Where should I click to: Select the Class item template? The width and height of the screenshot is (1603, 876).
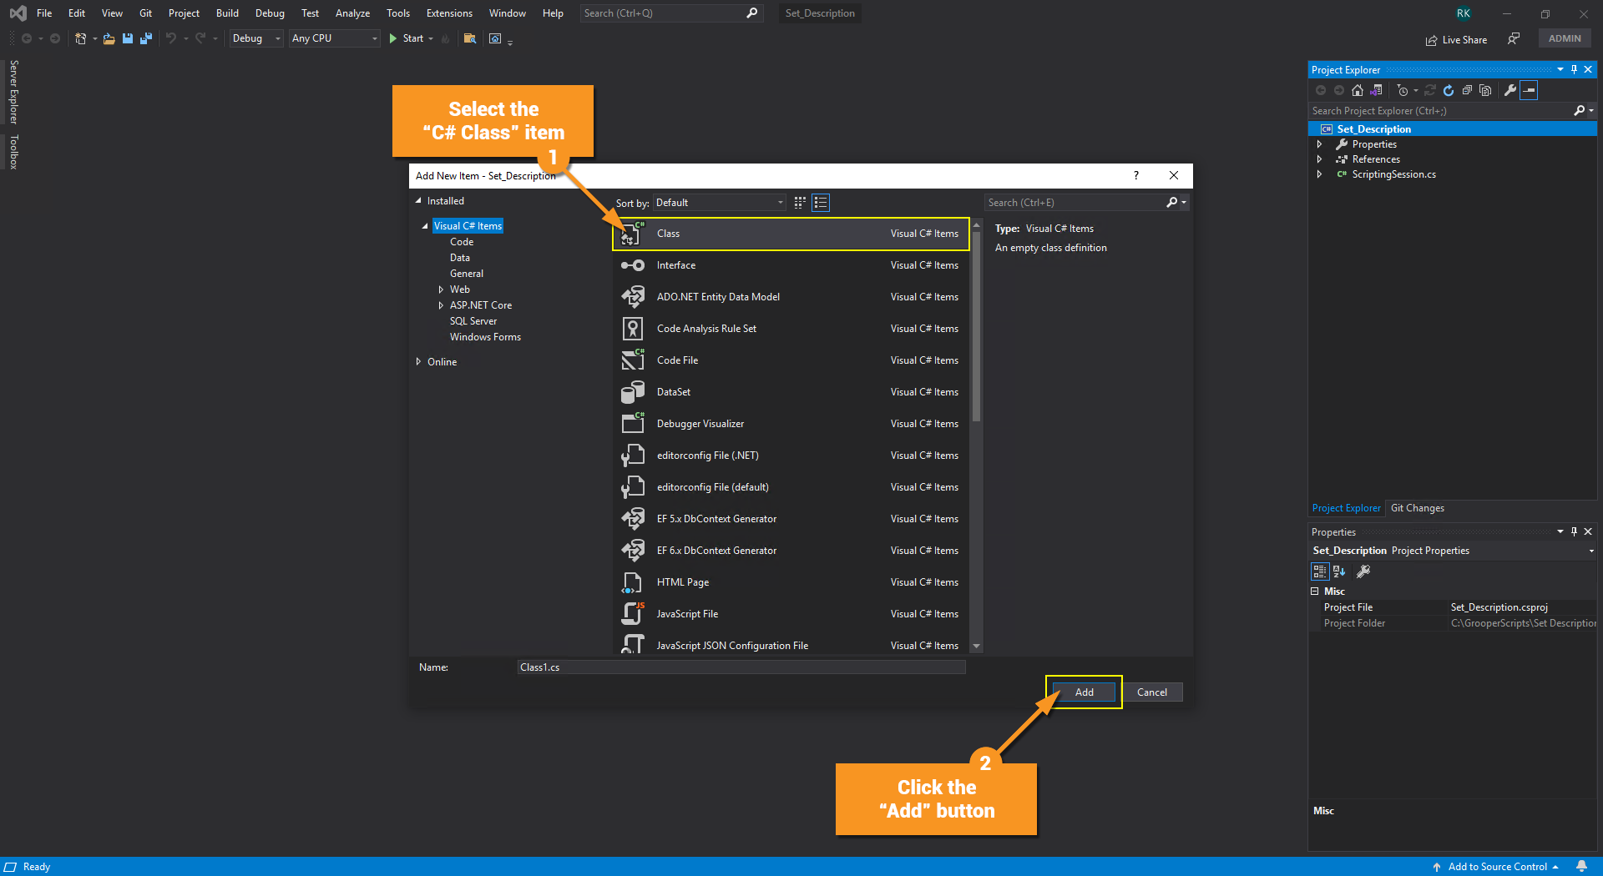click(x=791, y=234)
